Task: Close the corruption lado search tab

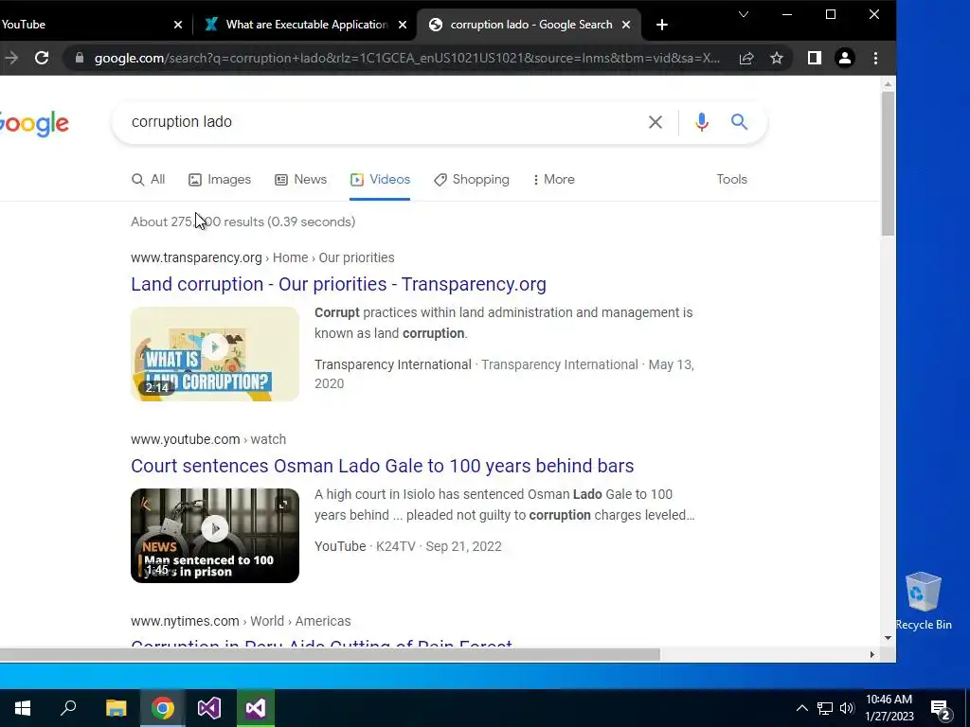Action: point(626,25)
